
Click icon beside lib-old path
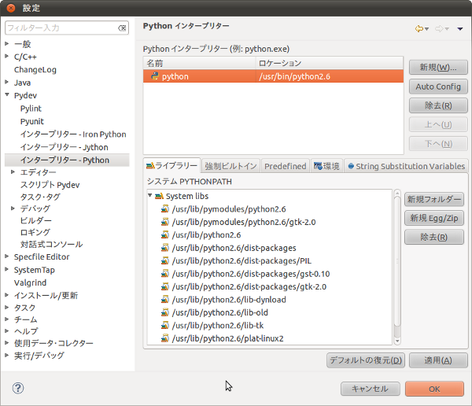[x=164, y=312]
